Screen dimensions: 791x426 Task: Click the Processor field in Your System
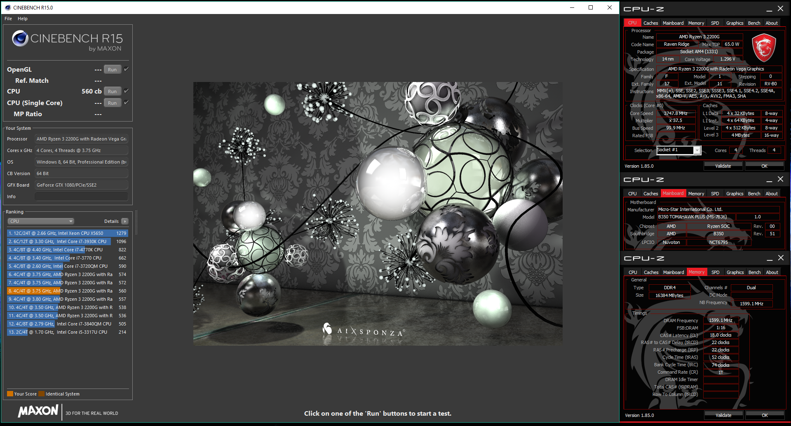82,139
